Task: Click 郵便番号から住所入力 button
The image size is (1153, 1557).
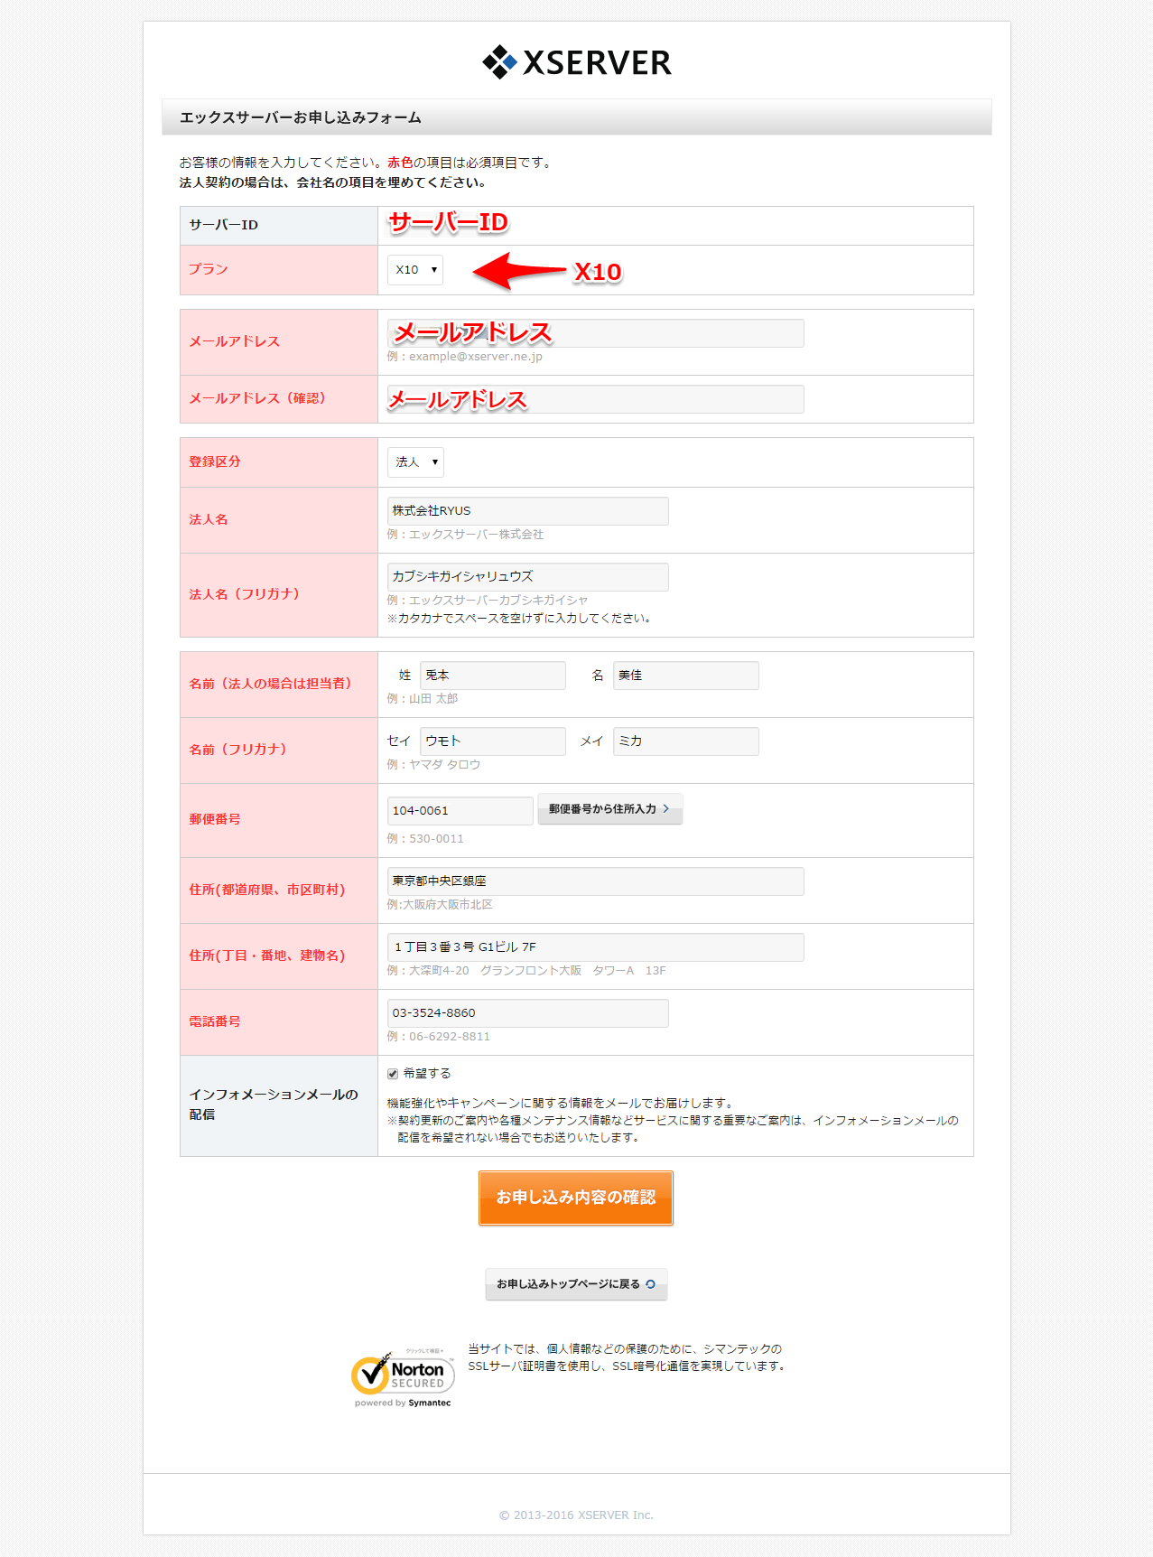Action: [609, 809]
